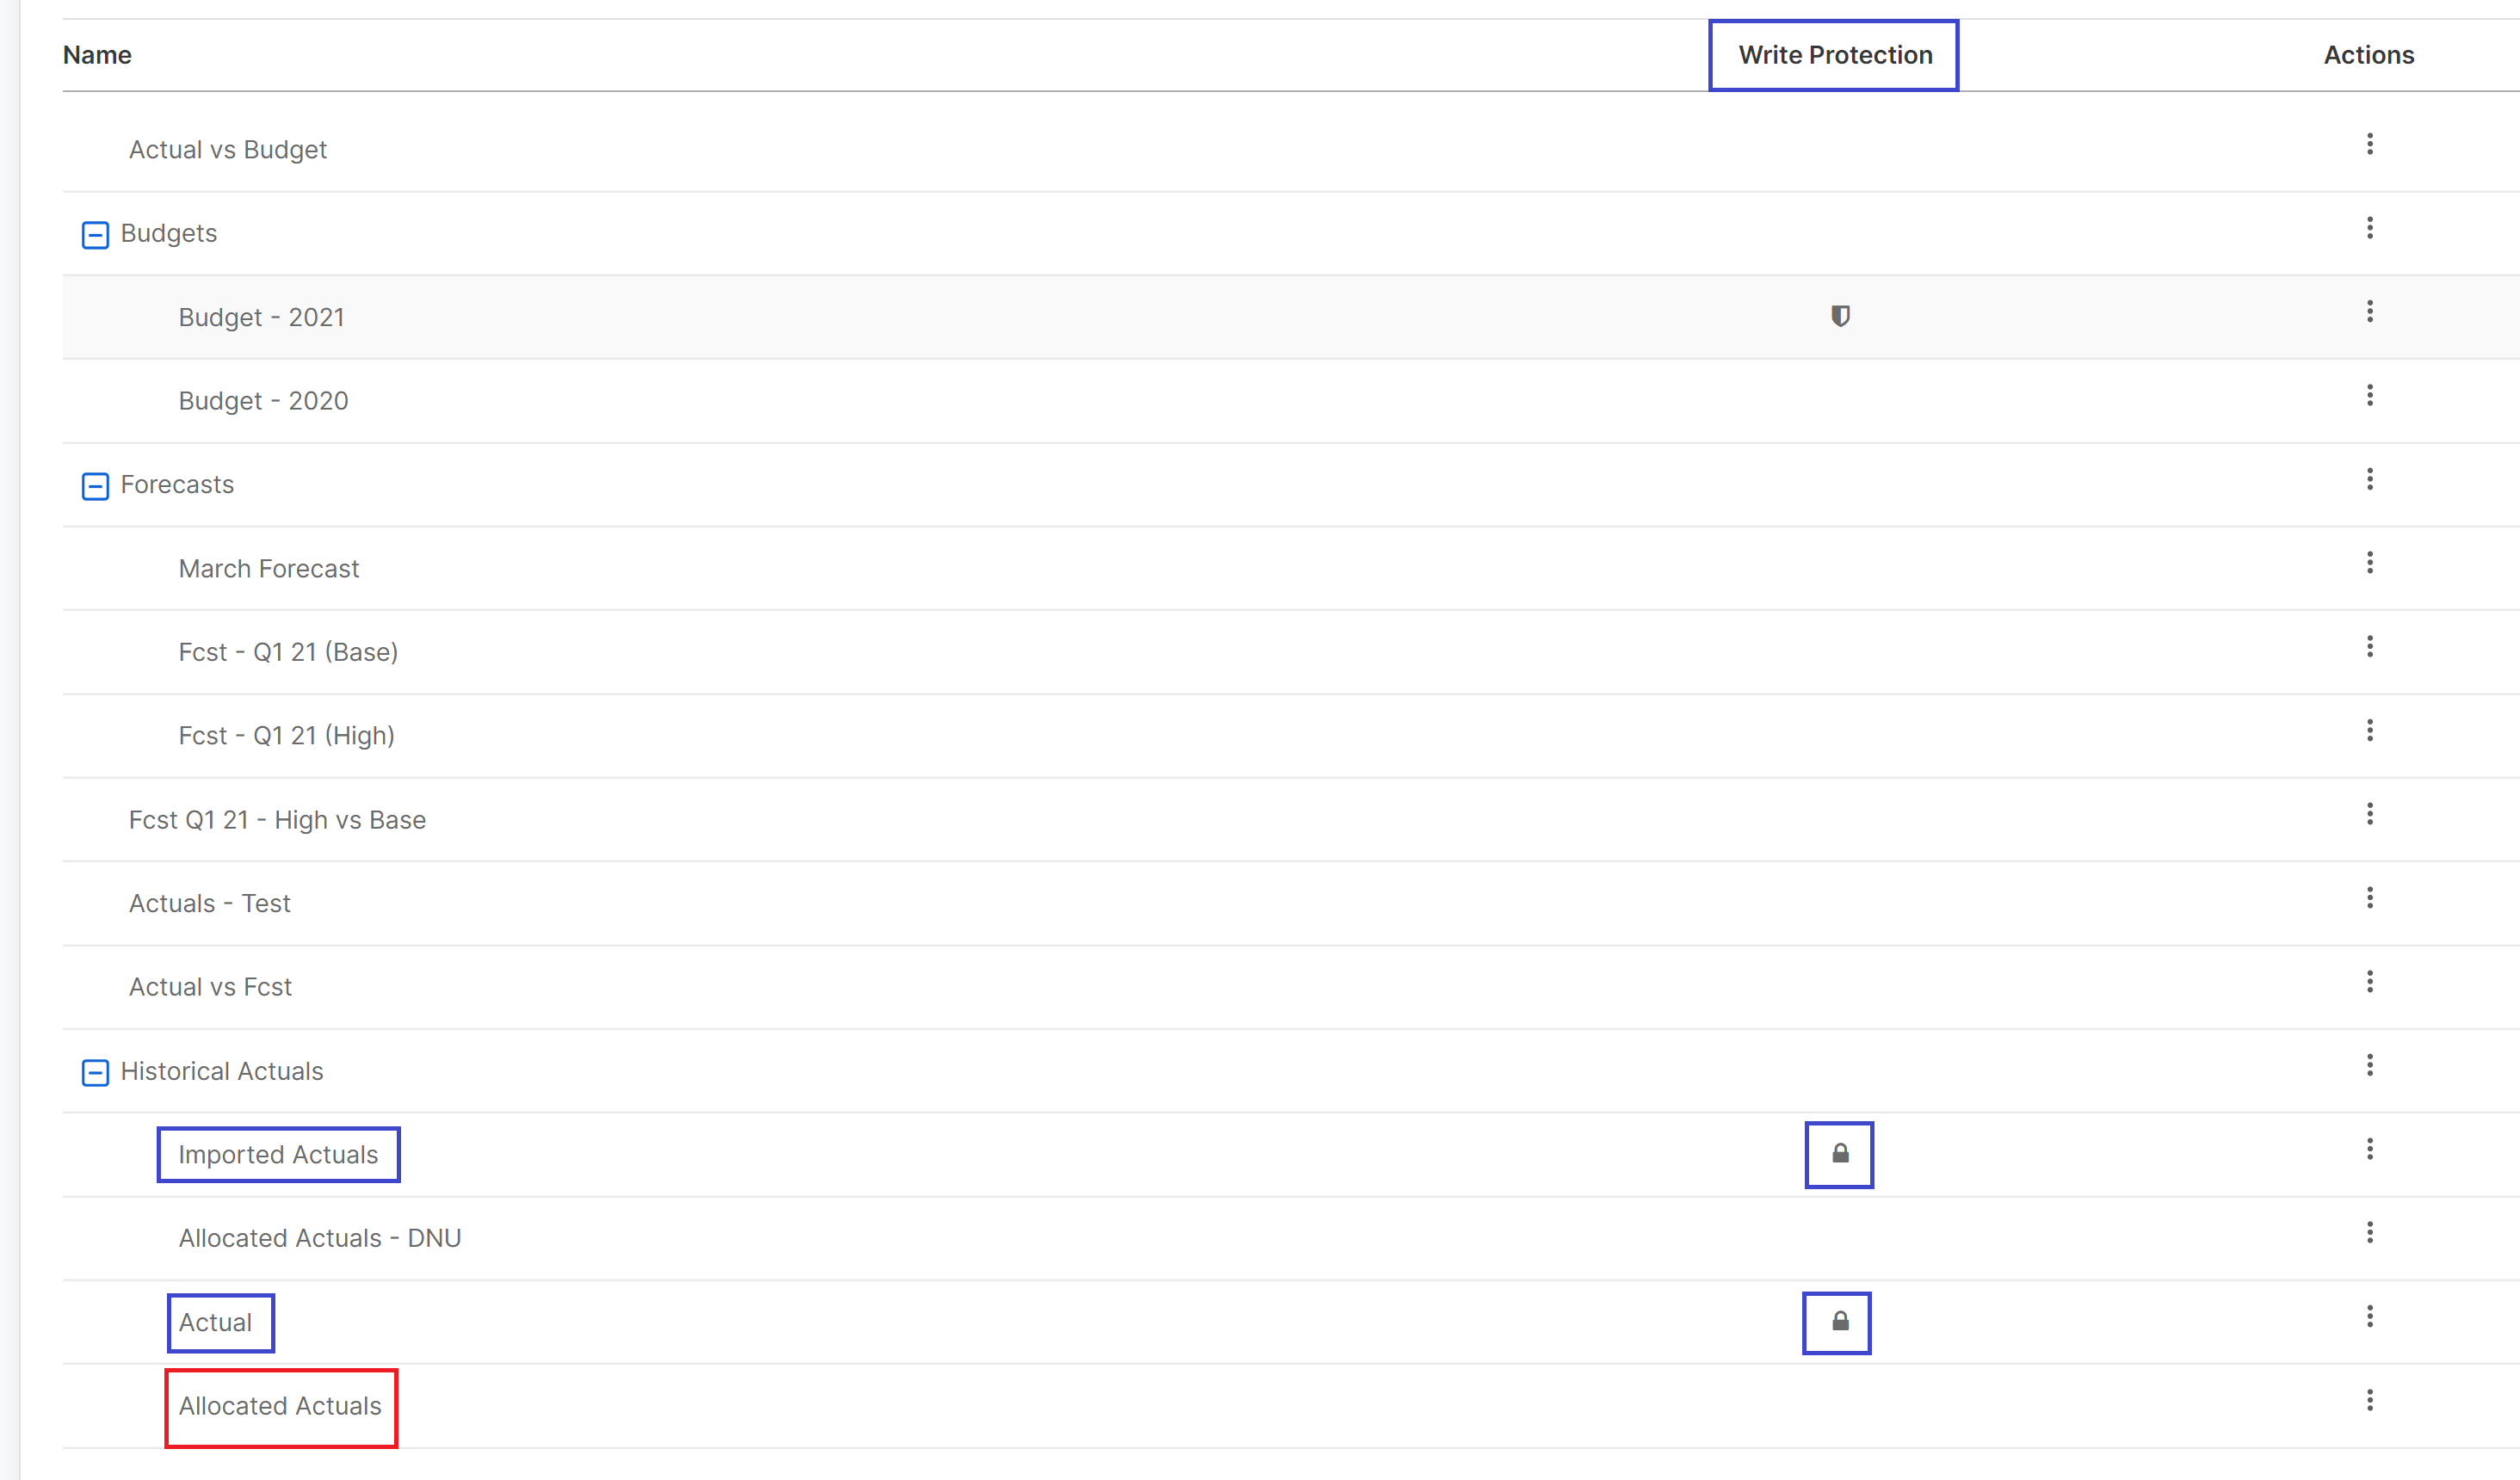Open the actions menu for Budgets

point(2369,228)
